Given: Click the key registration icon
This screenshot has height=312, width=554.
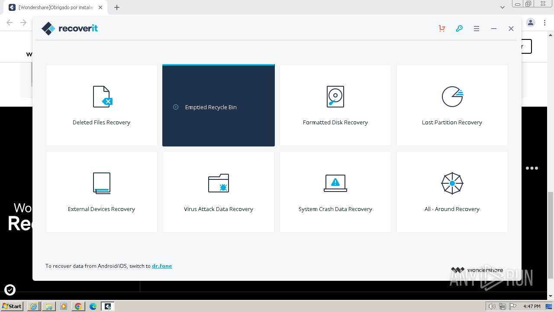Looking at the screenshot, I should tap(459, 29).
